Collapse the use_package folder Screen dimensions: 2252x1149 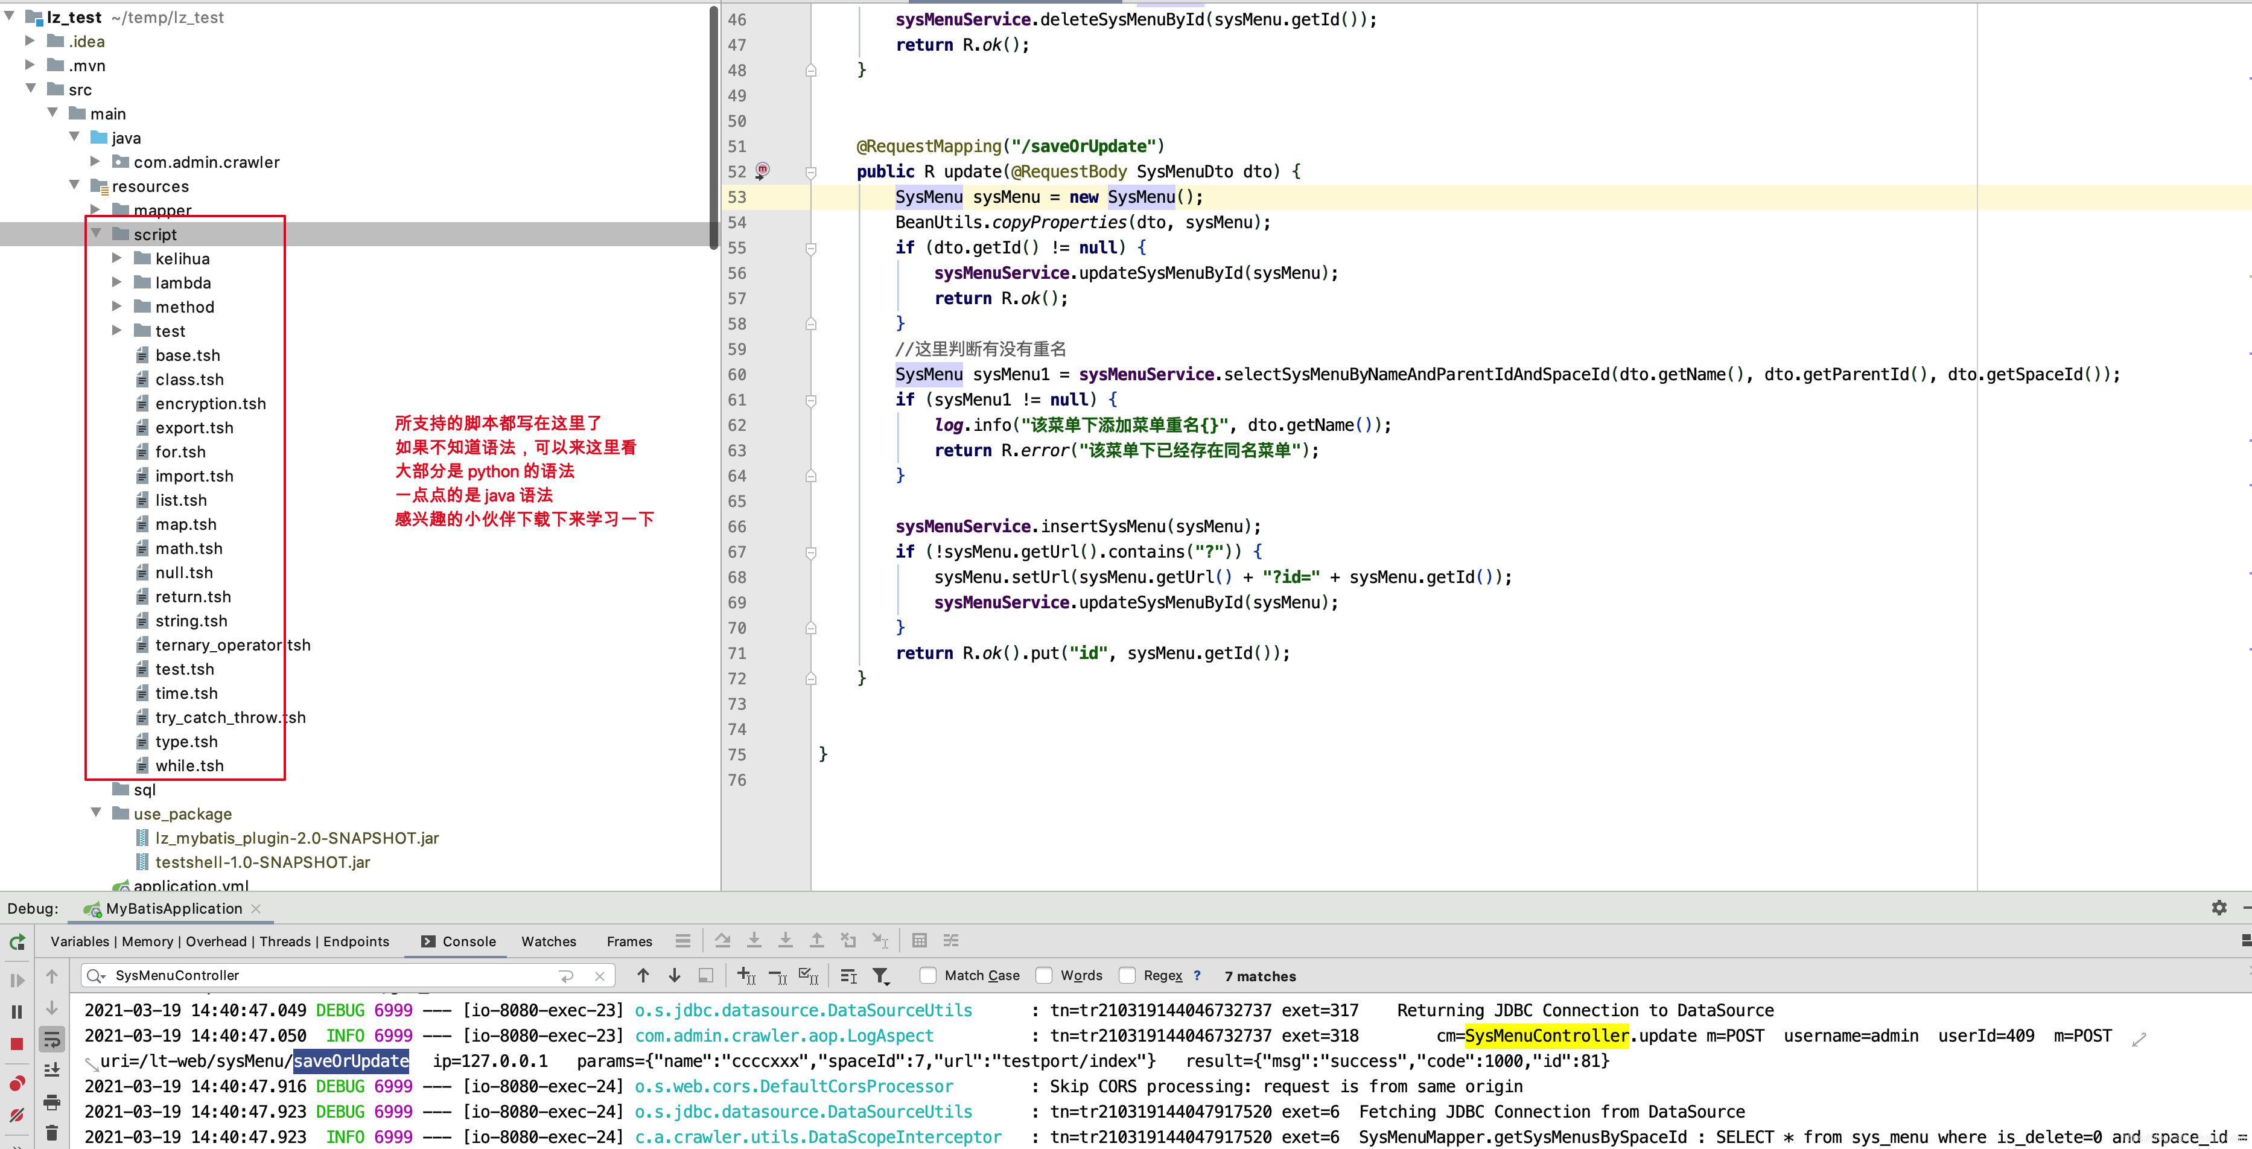point(96,812)
